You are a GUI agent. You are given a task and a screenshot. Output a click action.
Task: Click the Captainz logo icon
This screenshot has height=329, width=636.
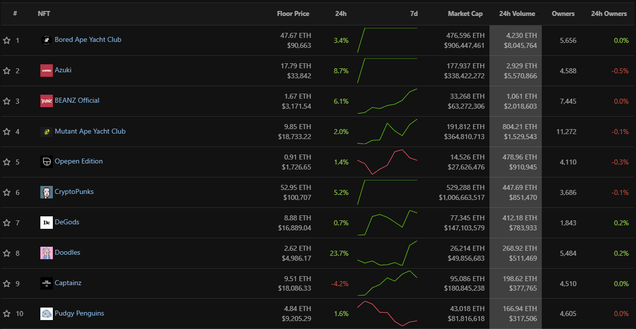click(46, 284)
